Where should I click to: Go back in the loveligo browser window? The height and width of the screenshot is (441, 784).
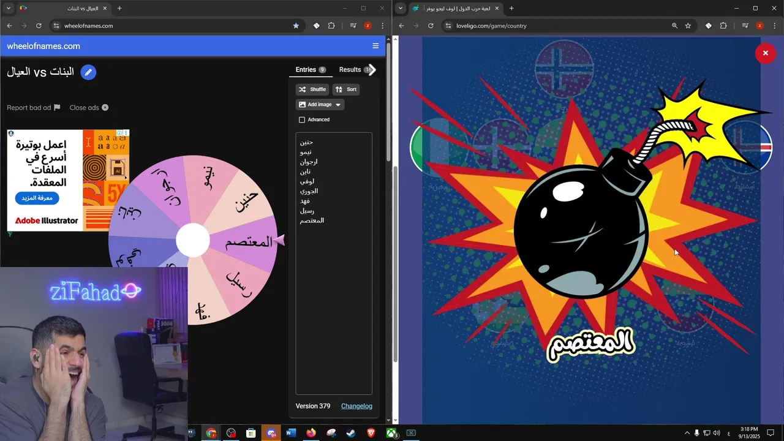pos(401,26)
